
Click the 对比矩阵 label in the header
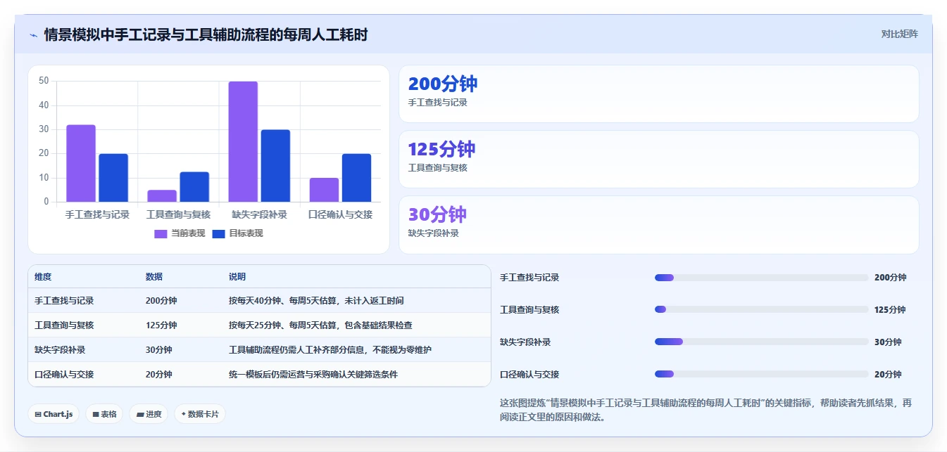pyautogui.click(x=899, y=34)
